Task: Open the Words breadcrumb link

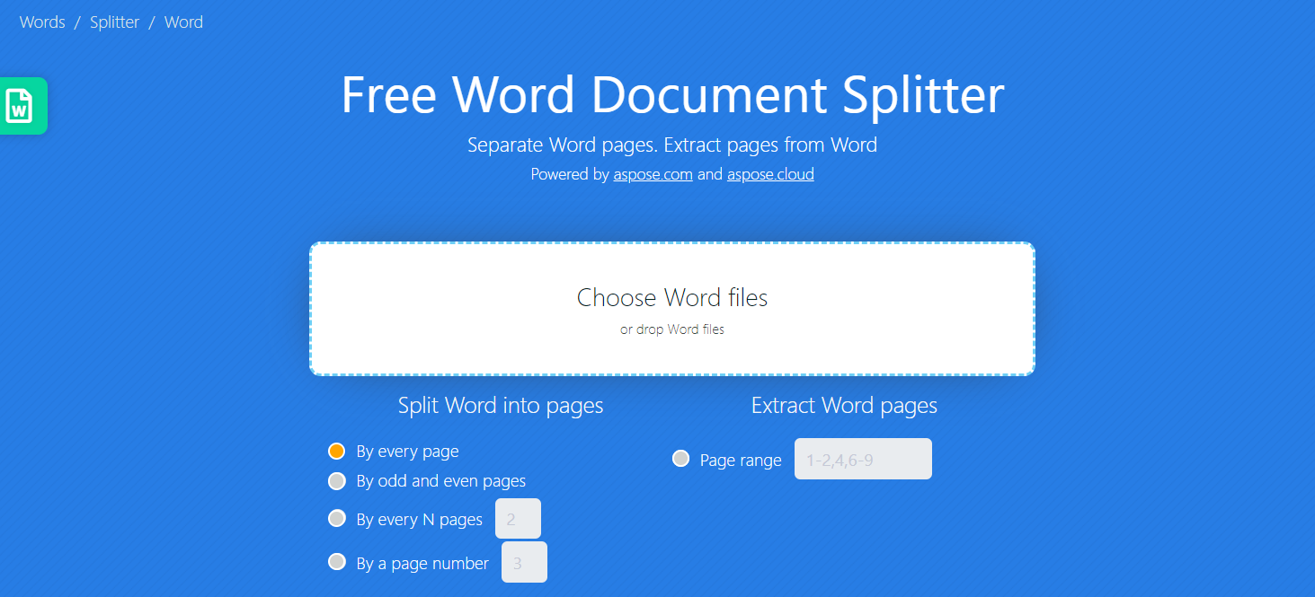Action: (41, 22)
